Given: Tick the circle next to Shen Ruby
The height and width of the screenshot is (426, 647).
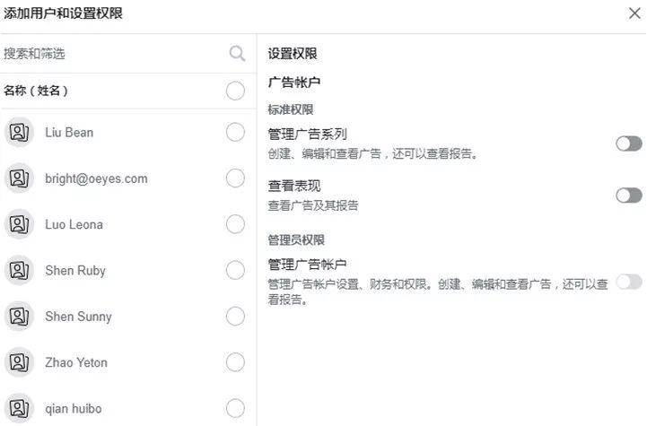Looking at the screenshot, I should [x=235, y=271].
